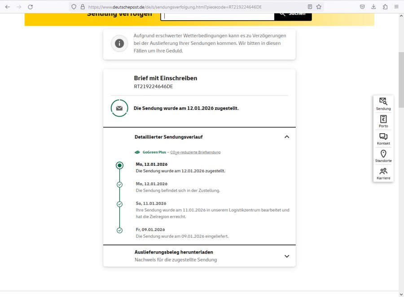Open the Firefox hamburger menu
The width and height of the screenshot is (404, 297).
click(396, 7)
